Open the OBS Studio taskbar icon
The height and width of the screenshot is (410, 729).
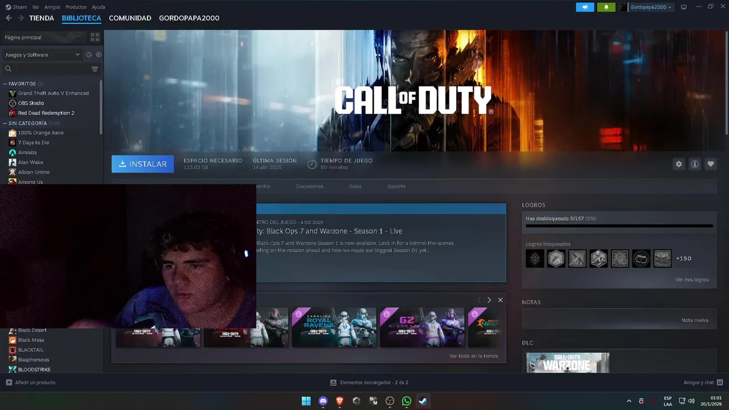[390, 401]
